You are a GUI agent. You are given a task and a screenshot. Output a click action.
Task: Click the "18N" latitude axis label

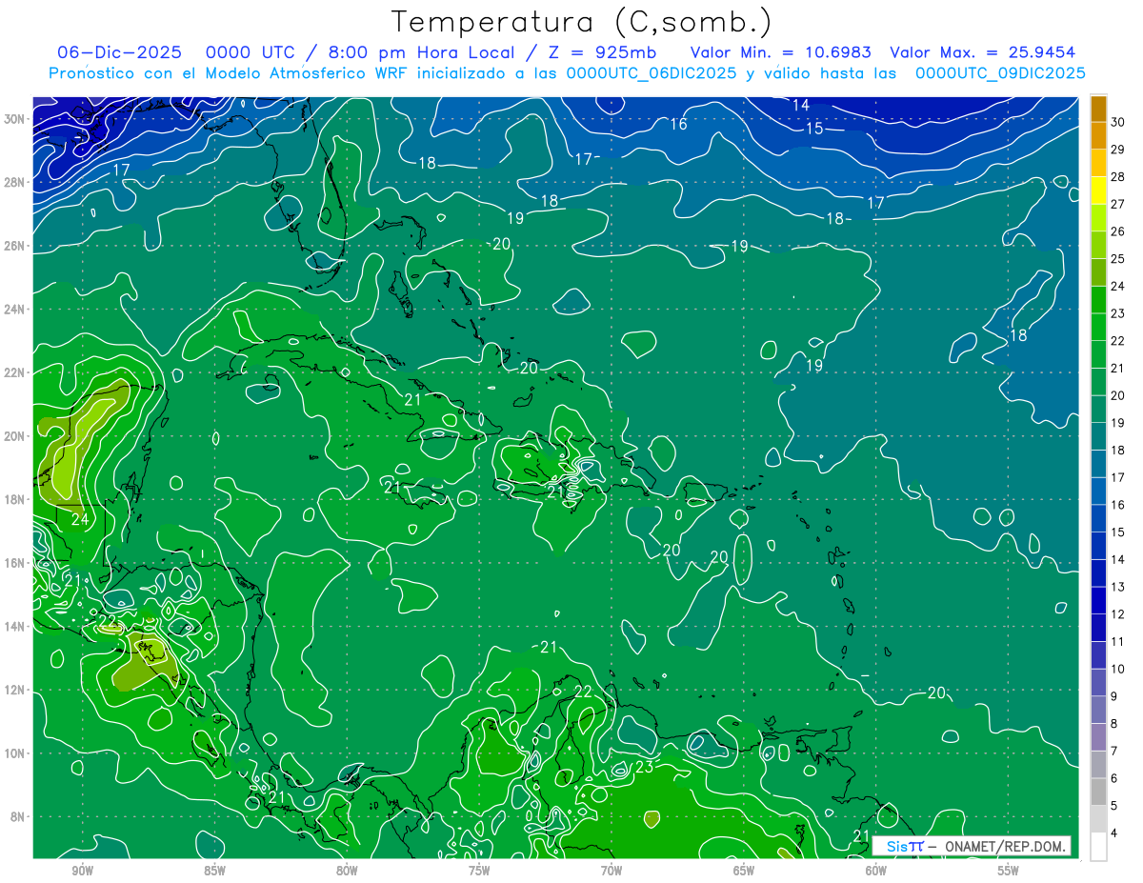click(14, 499)
